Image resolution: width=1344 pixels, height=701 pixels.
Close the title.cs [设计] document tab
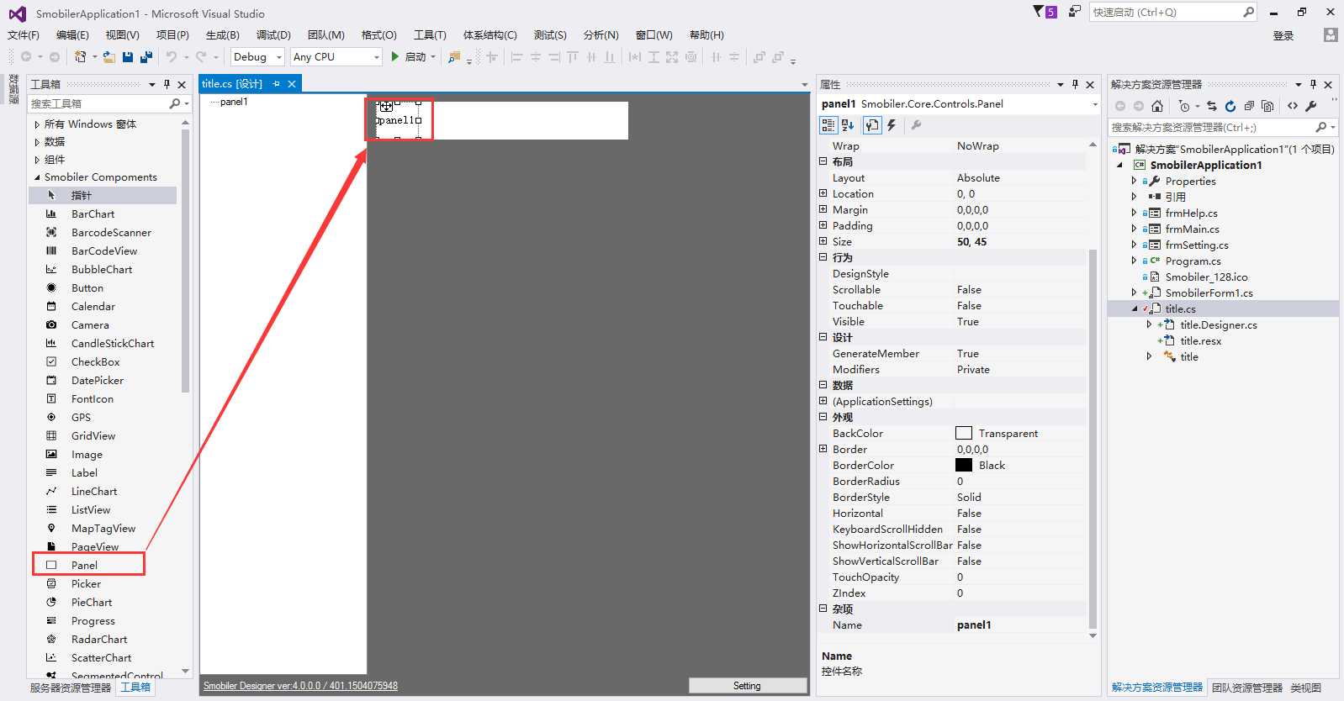click(x=292, y=84)
